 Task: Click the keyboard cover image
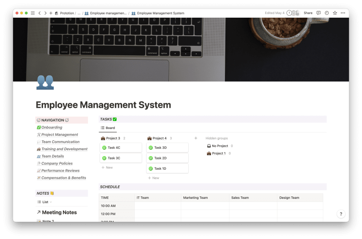[x=181, y=49]
